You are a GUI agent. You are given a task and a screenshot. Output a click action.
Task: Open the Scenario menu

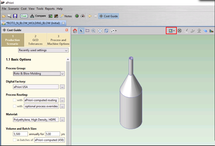coord(14,9)
